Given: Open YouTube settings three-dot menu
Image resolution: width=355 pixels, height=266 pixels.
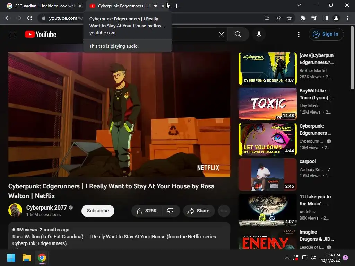Looking at the screenshot, I should [299, 34].
